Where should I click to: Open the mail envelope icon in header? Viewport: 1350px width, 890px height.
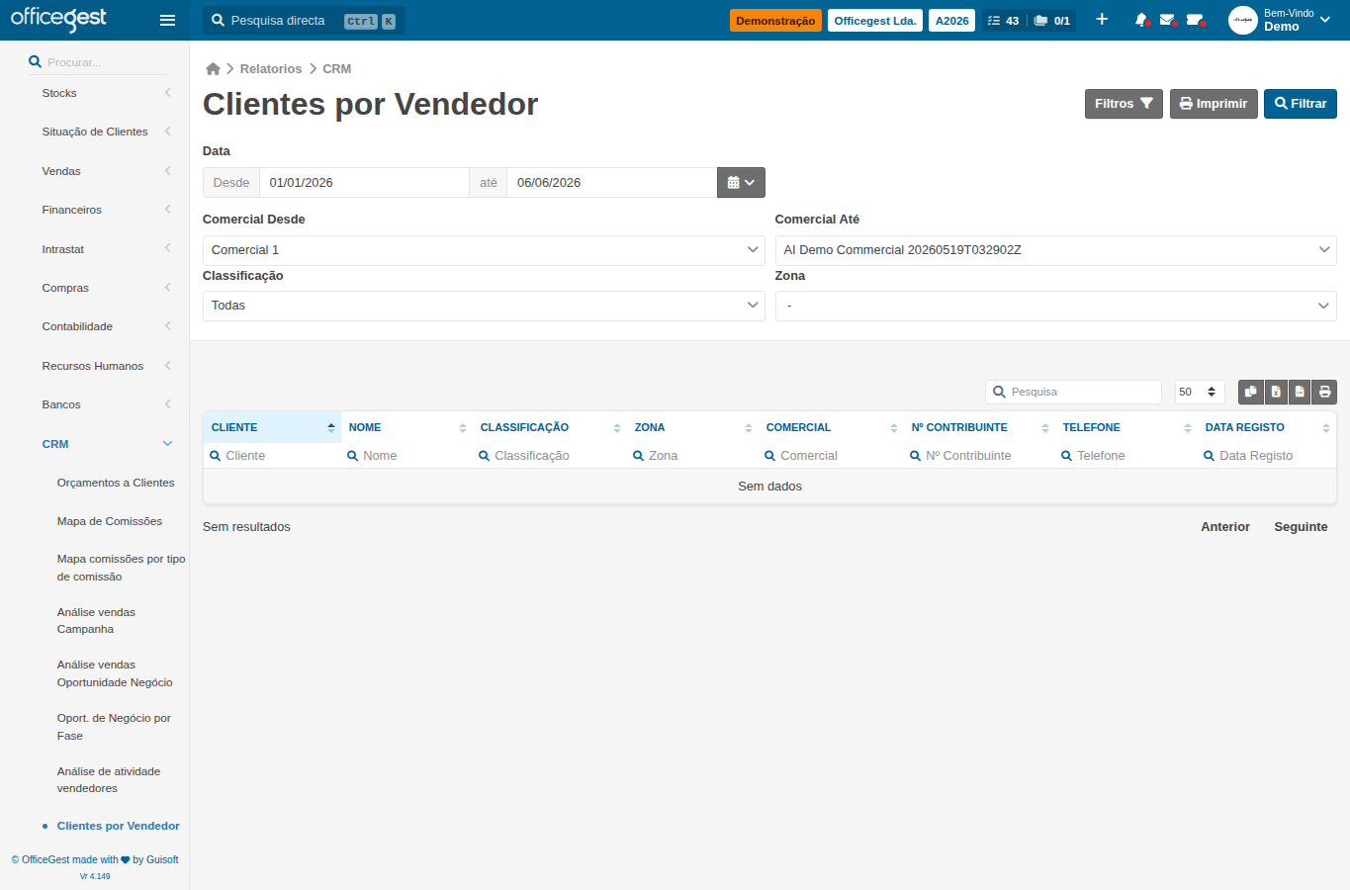click(x=1168, y=20)
